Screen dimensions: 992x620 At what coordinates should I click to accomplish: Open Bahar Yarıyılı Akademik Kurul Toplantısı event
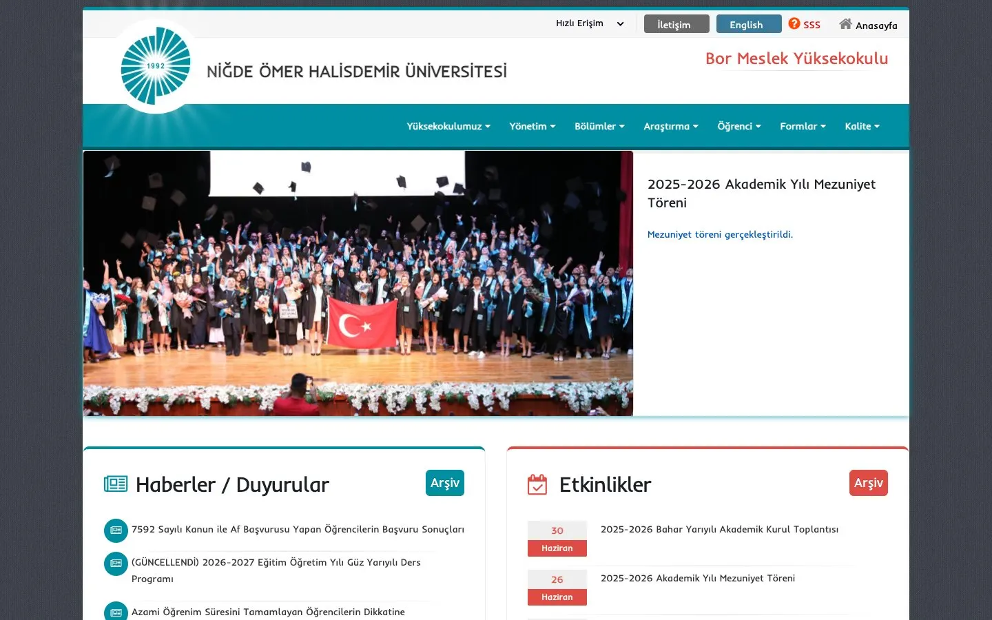click(x=719, y=529)
